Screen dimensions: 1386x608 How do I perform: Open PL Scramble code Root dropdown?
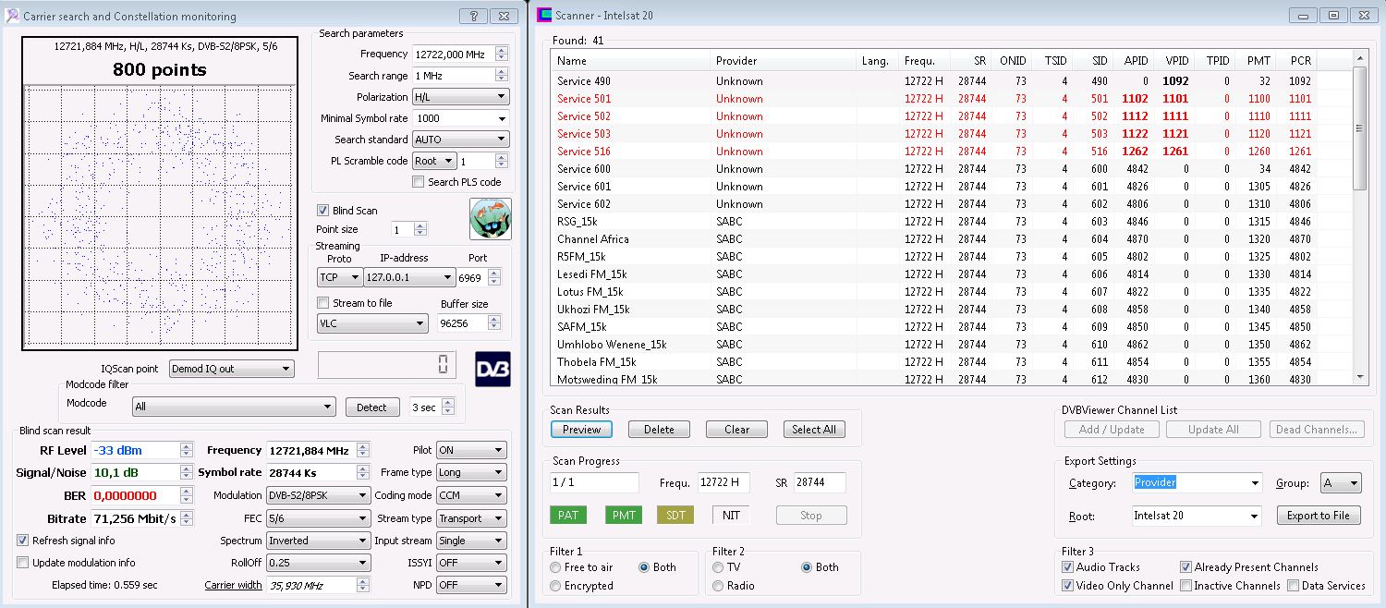click(434, 161)
